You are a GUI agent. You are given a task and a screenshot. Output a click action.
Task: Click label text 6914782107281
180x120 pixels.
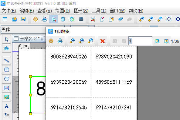click(x=114, y=108)
